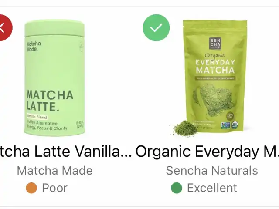Open the Matcha Latte tin product image
The height and width of the screenshot is (209, 279).
click(54, 78)
